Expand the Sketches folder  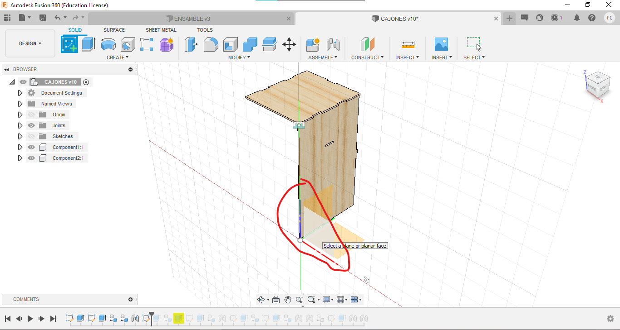(20, 136)
